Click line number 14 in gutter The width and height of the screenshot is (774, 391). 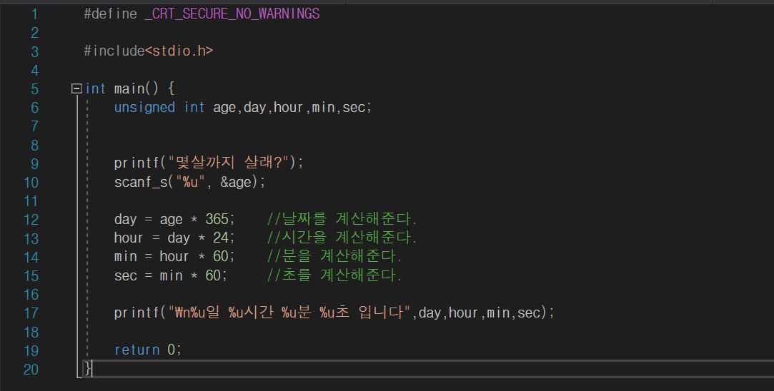(x=31, y=258)
